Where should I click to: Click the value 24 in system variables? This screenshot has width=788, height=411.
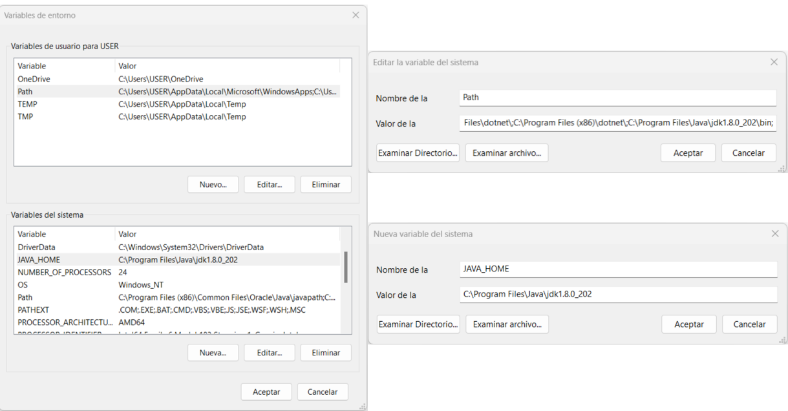[123, 272]
